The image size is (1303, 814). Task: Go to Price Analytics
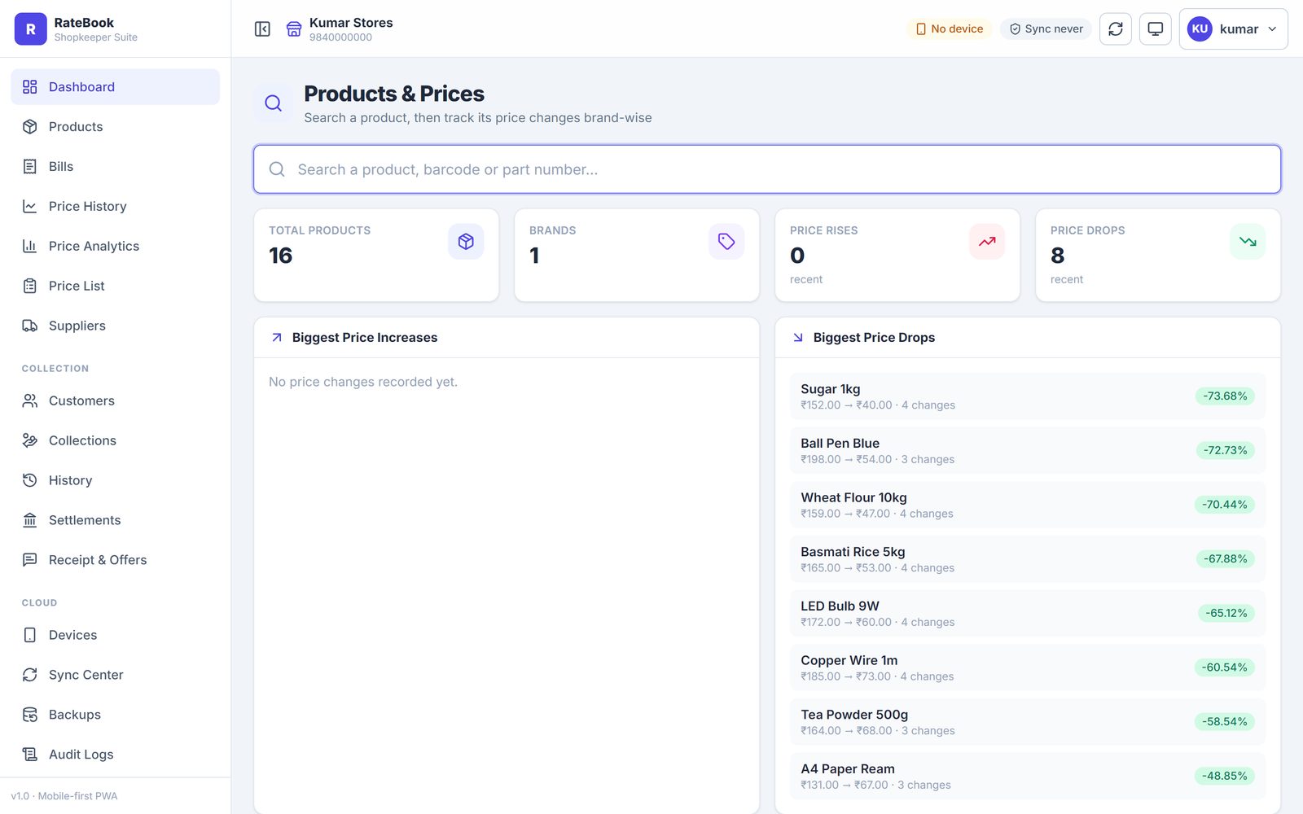(x=115, y=247)
